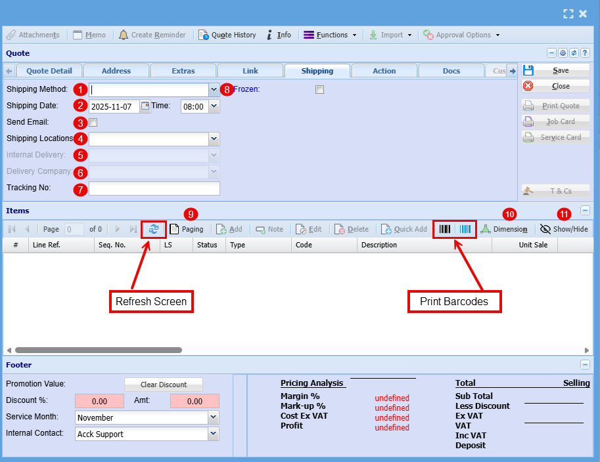Screen dimensions: 600x462
Task: Open the Attachments paperclip tool
Action: point(34,35)
